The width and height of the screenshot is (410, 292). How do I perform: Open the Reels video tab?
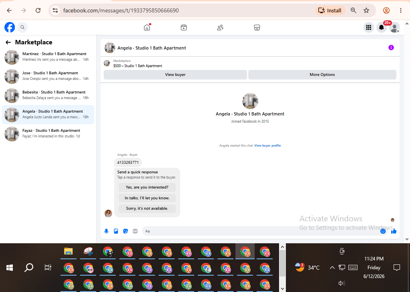pyautogui.click(x=184, y=28)
